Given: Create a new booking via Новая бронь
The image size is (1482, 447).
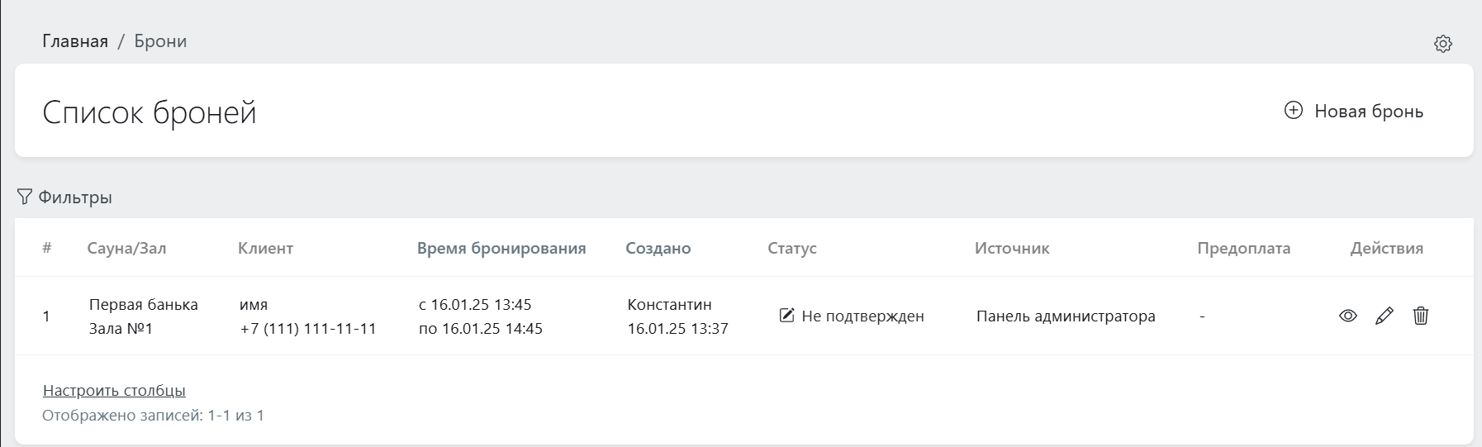Looking at the screenshot, I should (x=1368, y=112).
